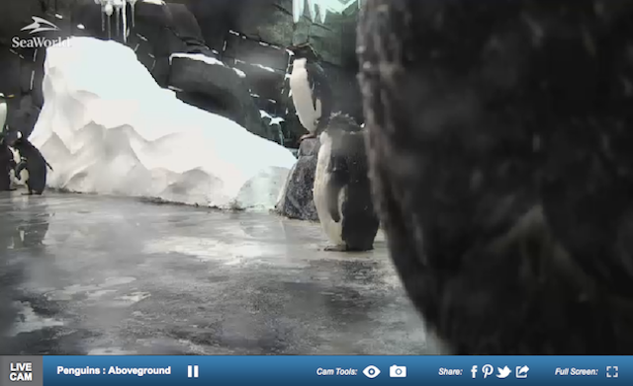This screenshot has width=633, height=386.
Task: Share the cam on Twitter
Action: (x=503, y=371)
